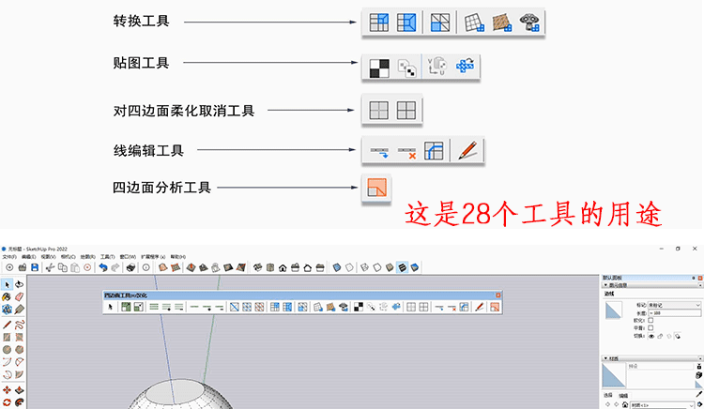
Task: Toggle the 软化 (soften) checkbox
Action: 650,321
